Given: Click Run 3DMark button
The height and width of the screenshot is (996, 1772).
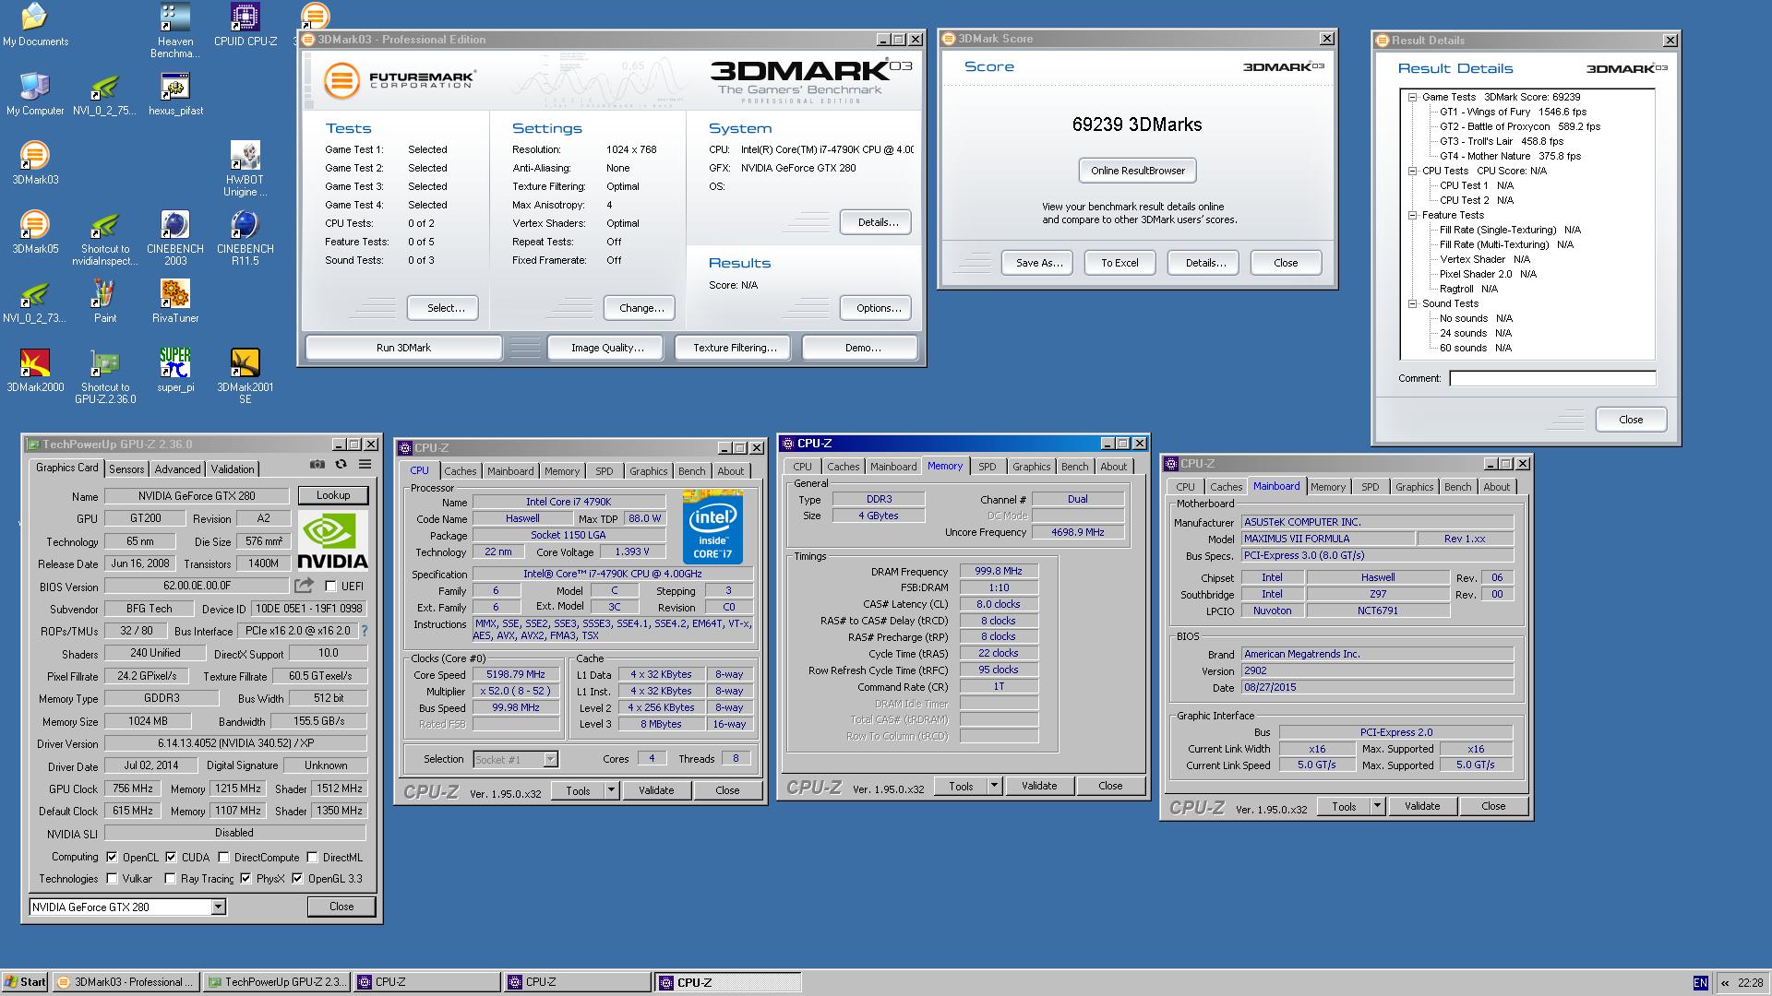Looking at the screenshot, I should pyautogui.click(x=403, y=348).
